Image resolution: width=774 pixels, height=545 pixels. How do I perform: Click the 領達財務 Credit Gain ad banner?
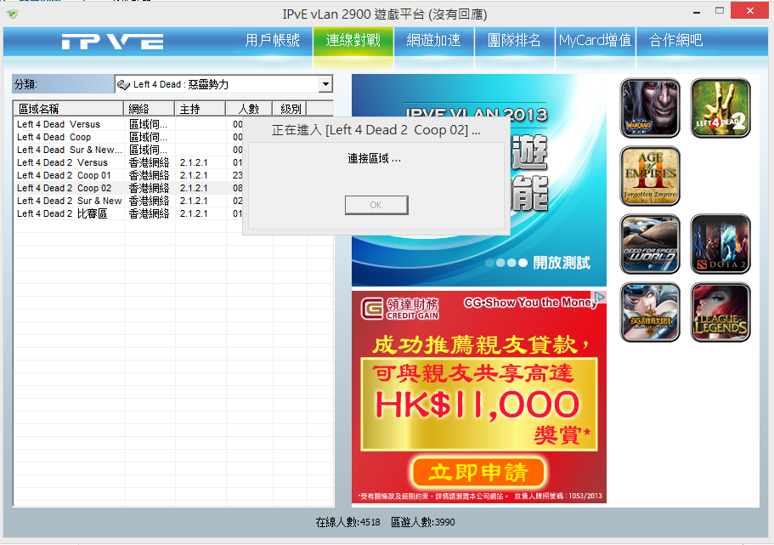pyautogui.click(x=479, y=397)
